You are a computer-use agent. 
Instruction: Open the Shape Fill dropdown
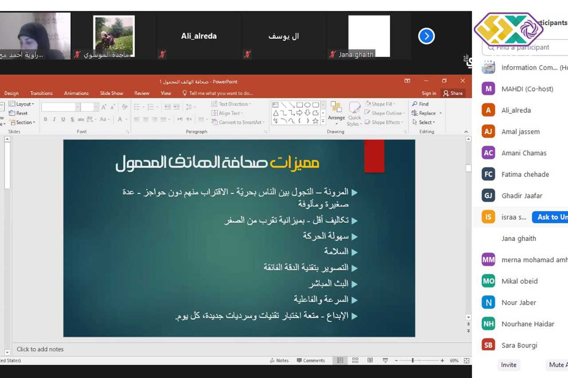point(381,104)
